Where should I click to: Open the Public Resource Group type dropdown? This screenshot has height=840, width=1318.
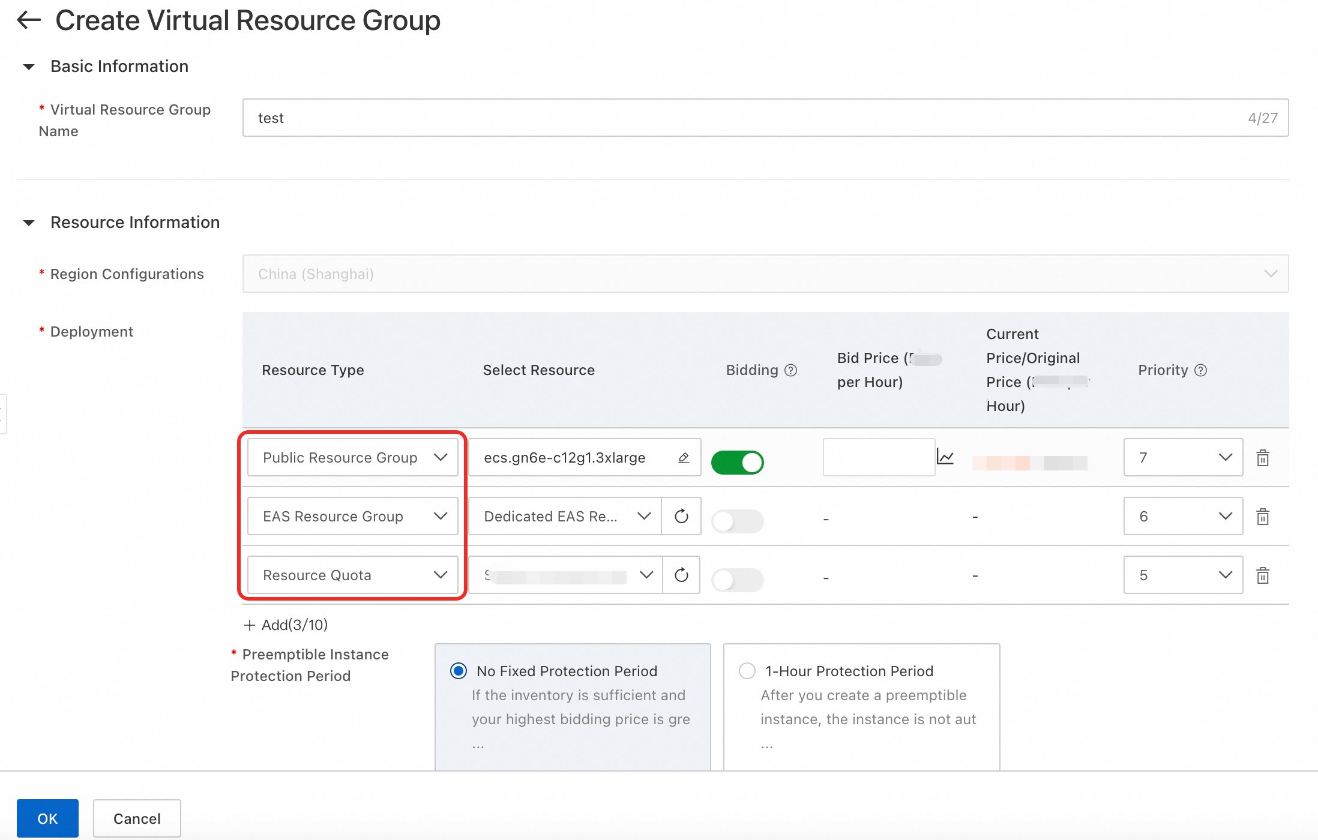(x=352, y=458)
